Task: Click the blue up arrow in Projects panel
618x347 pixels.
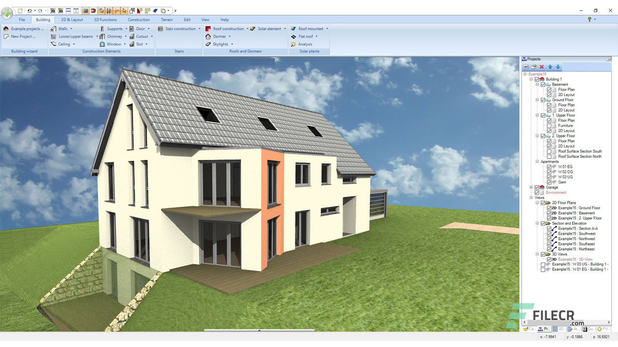Action: tap(550, 67)
